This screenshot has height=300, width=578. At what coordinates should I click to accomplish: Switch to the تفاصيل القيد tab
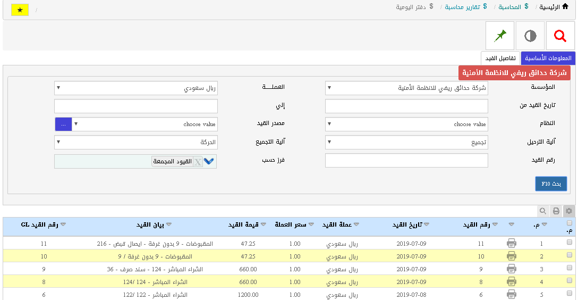[x=500, y=59]
